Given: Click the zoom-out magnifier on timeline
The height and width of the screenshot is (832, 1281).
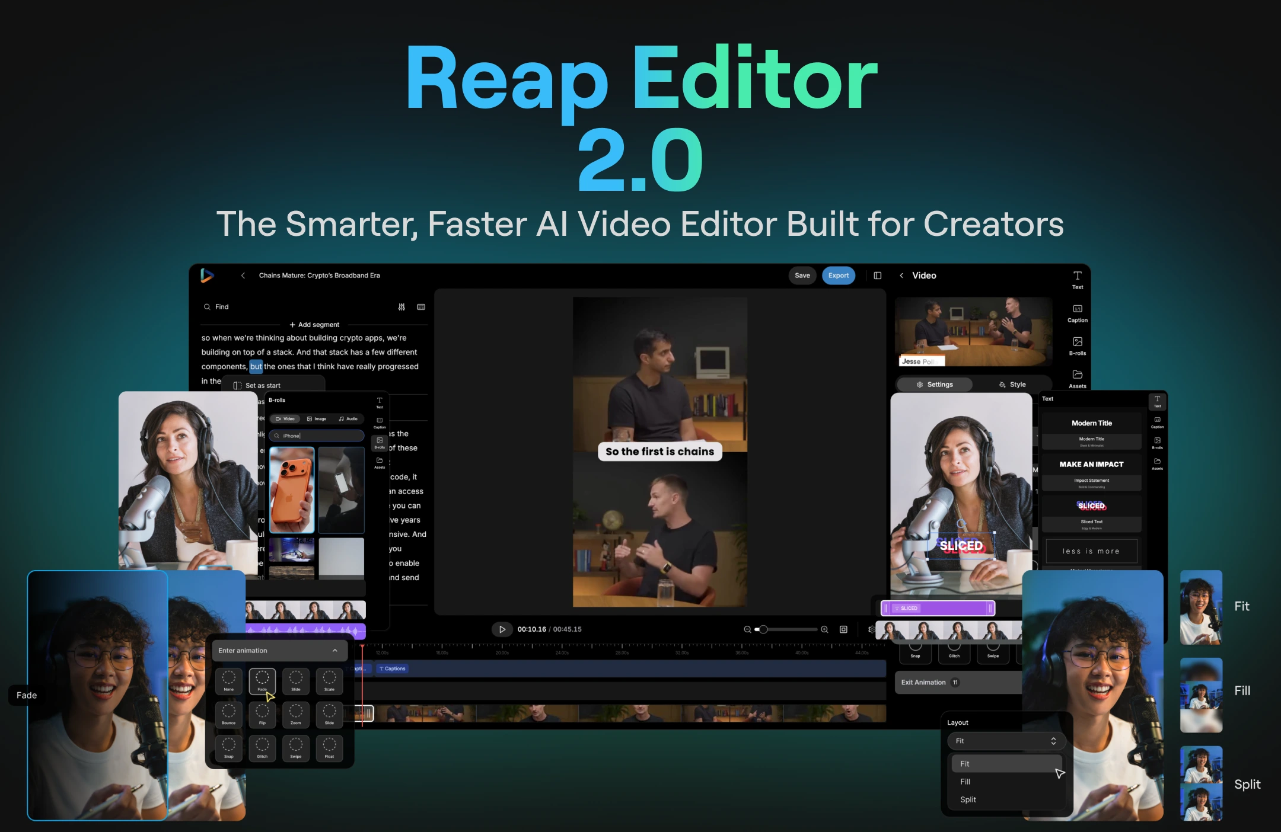Looking at the screenshot, I should (x=747, y=629).
